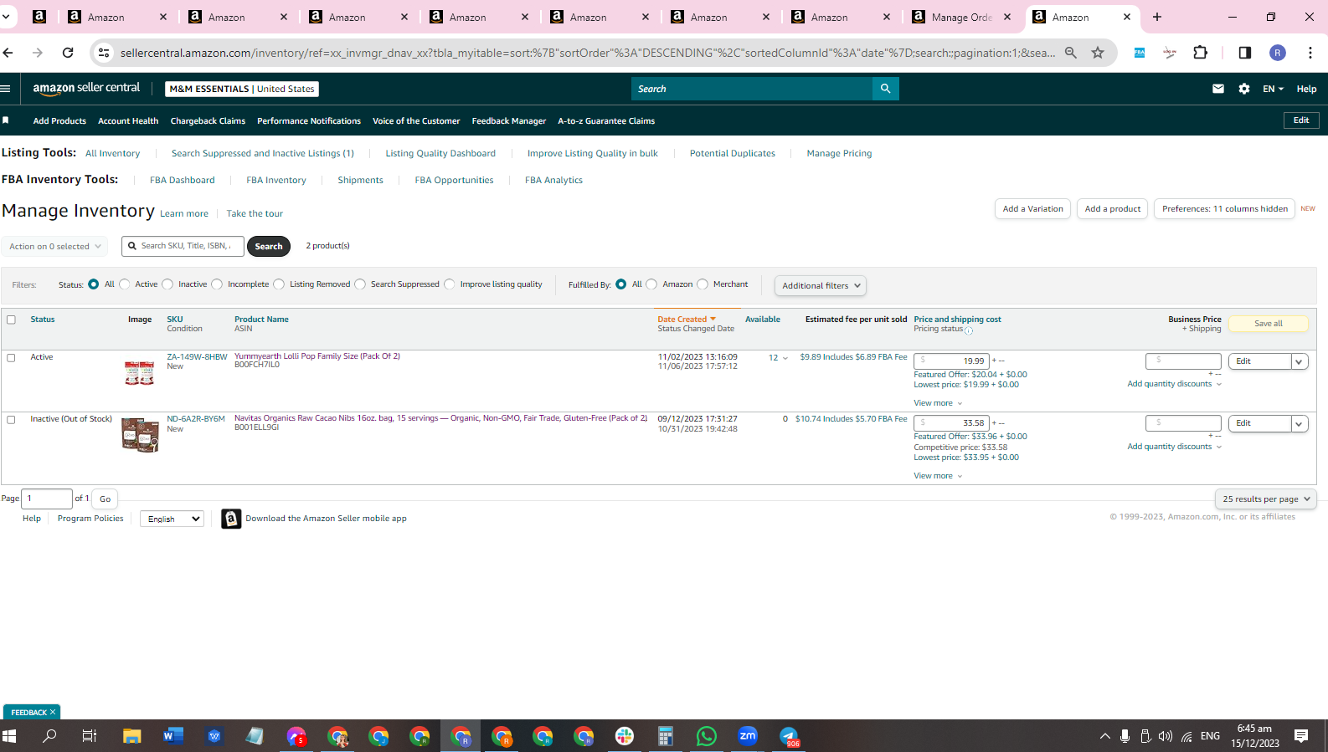This screenshot has height=752, width=1328.
Task: Open the Calculator from taskbar
Action: point(666,736)
